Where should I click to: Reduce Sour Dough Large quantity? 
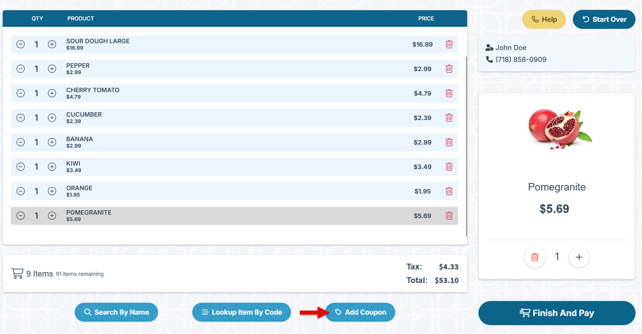click(x=21, y=44)
